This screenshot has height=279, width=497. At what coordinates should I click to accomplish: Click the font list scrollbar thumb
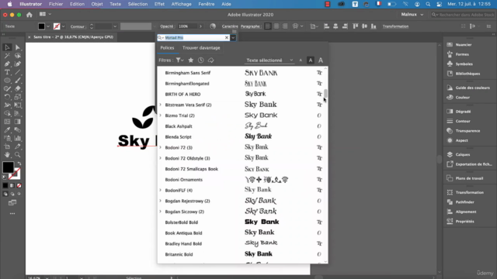(325, 94)
